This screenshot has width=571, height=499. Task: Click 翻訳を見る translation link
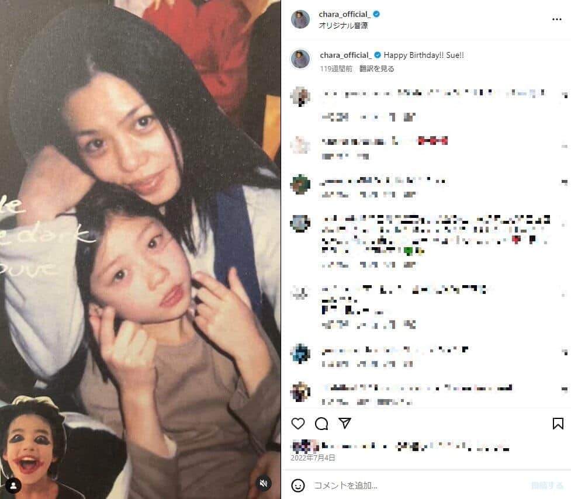[x=376, y=69]
